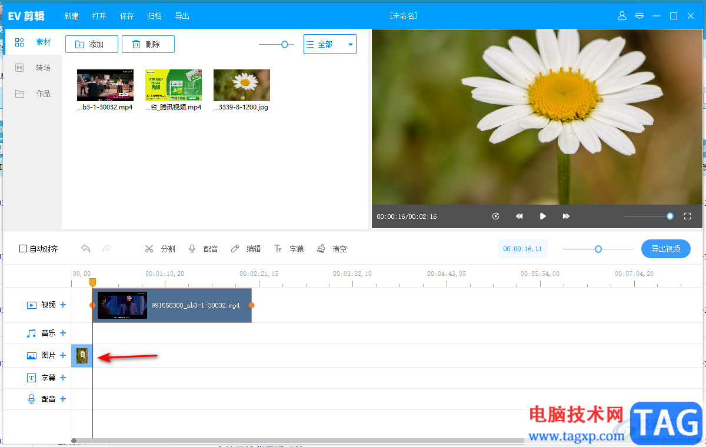706x447 pixels.
Task: Click the 分割 split scissors tool
Action: [160, 249]
